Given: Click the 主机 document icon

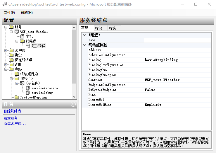Looking at the screenshot, I should coord(22,36).
